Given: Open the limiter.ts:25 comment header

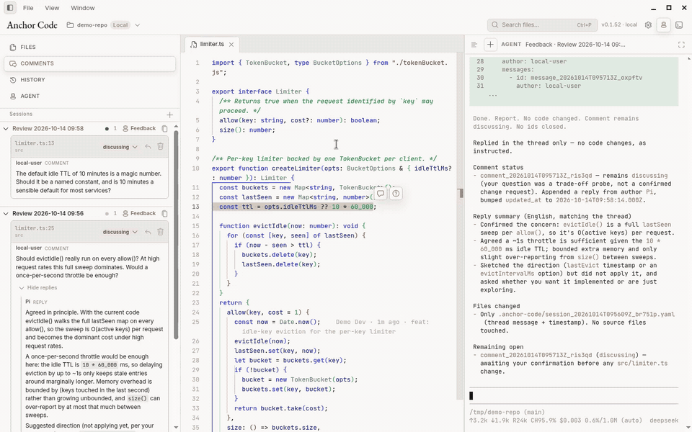Looking at the screenshot, I should click(89, 232).
